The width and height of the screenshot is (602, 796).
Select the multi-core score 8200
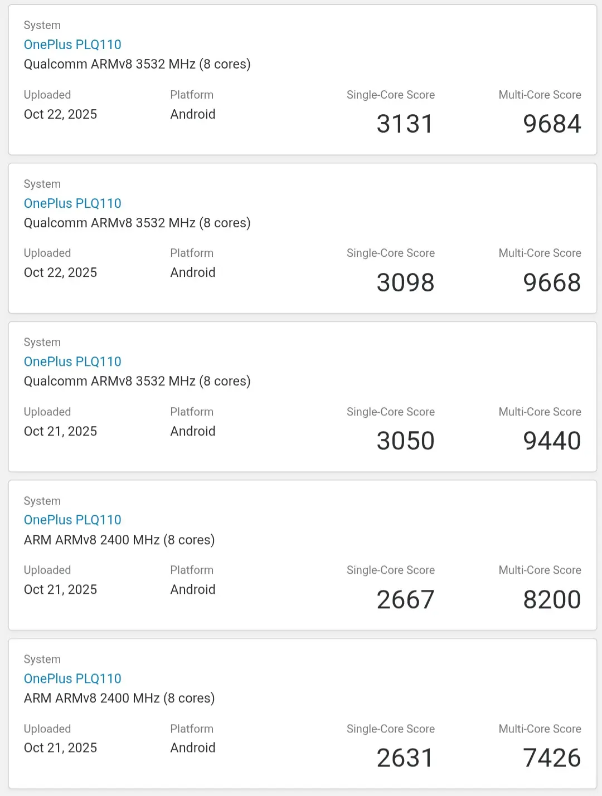(552, 599)
